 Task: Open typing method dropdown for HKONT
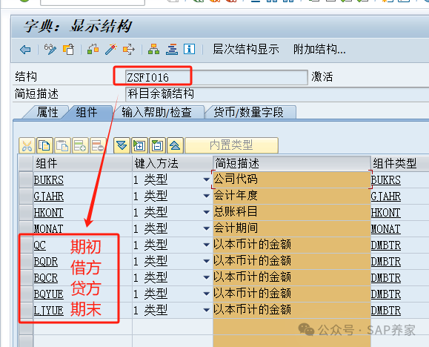207,212
